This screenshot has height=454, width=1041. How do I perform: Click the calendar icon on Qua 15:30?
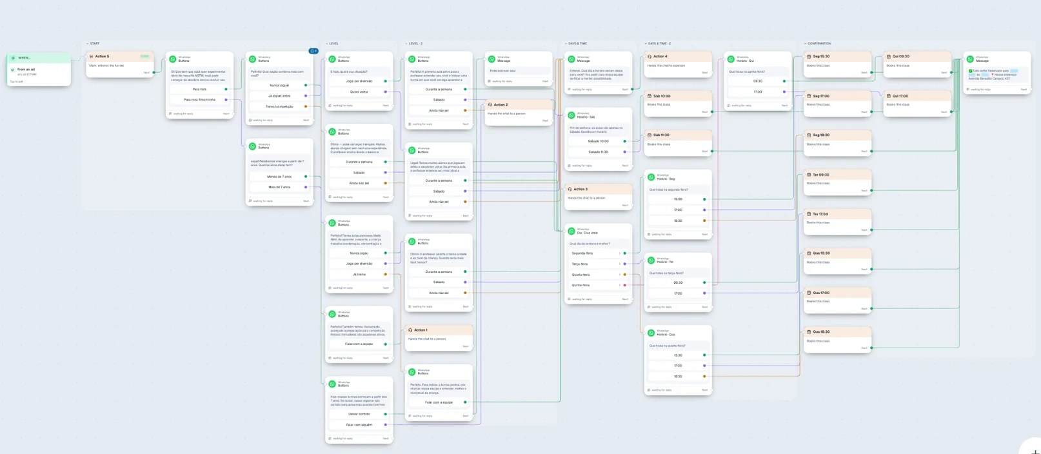tap(809, 253)
